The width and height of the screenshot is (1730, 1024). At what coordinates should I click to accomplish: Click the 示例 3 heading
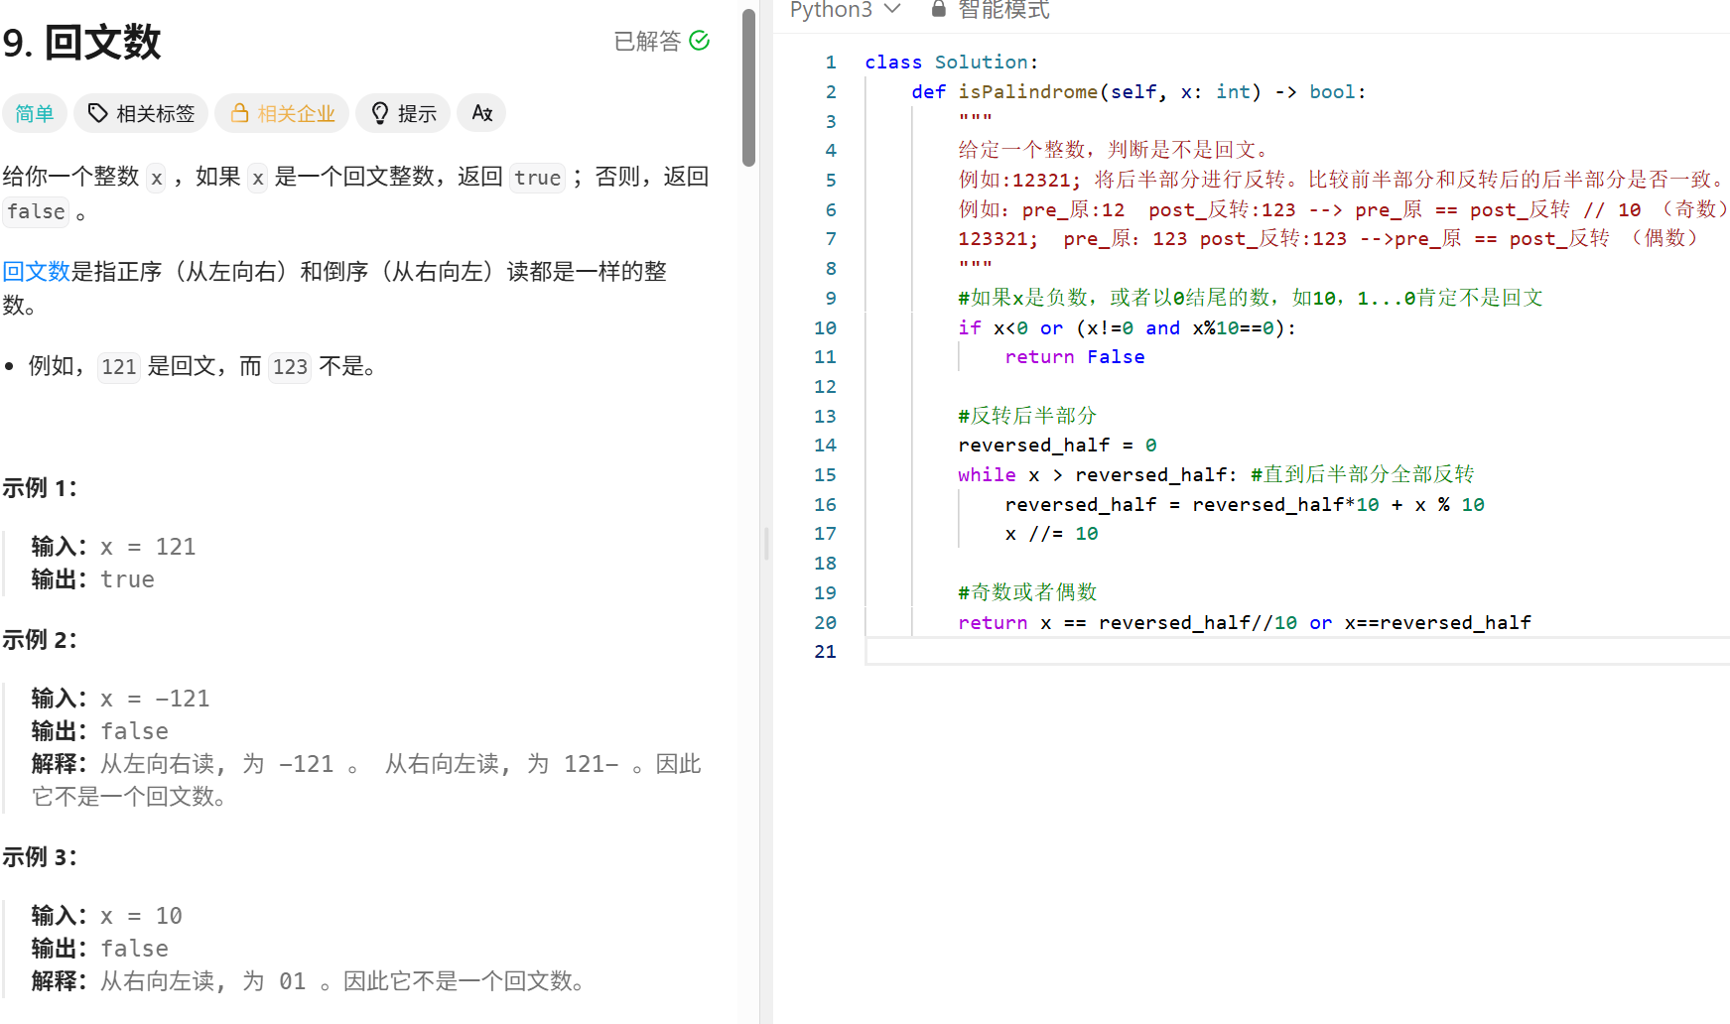(40, 857)
